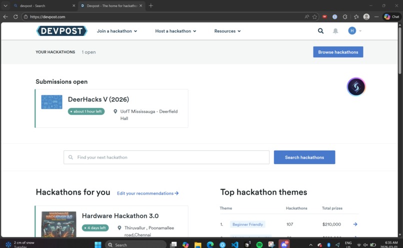Open File Explorer from the taskbar
Viewport: 403px width, 248px height.
(x=197, y=245)
